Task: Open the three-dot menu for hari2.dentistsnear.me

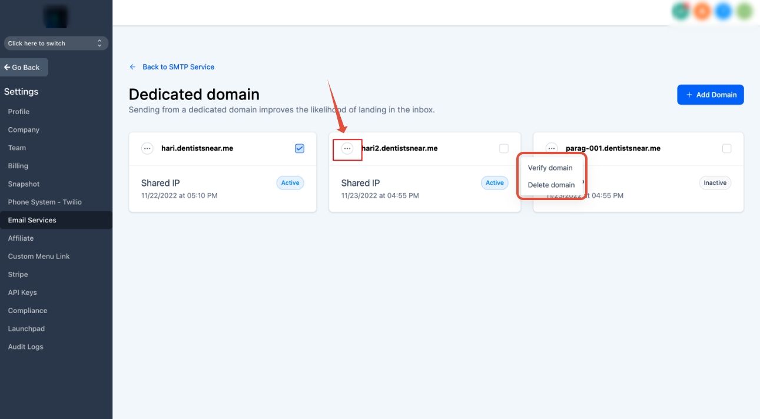Action: (347, 149)
